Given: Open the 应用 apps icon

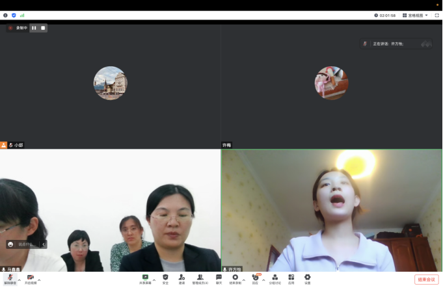Looking at the screenshot, I should [x=291, y=278].
